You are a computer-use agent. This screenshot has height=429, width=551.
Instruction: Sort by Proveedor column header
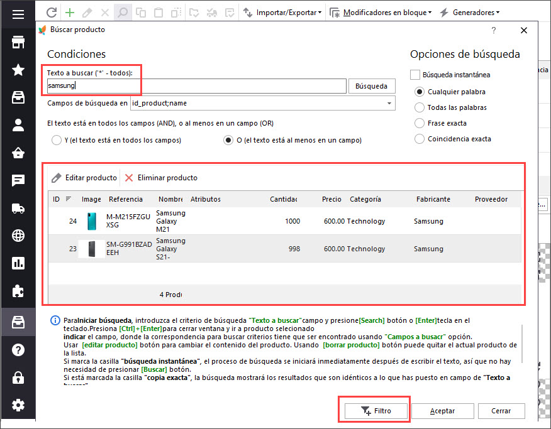[491, 199]
